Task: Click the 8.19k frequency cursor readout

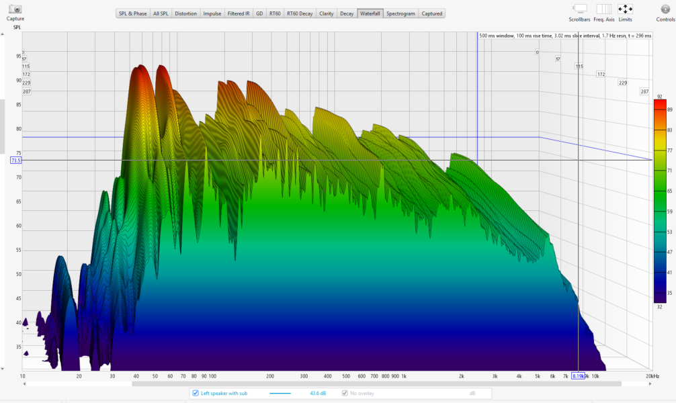Action: tap(578, 376)
